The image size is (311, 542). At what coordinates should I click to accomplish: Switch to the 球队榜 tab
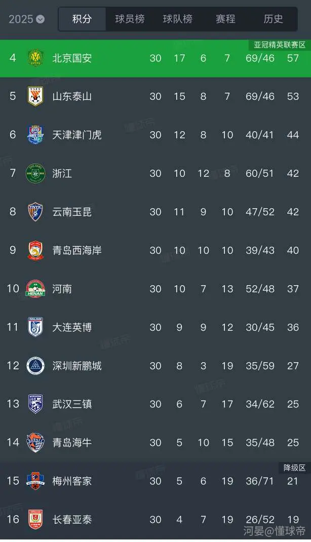coord(178,19)
